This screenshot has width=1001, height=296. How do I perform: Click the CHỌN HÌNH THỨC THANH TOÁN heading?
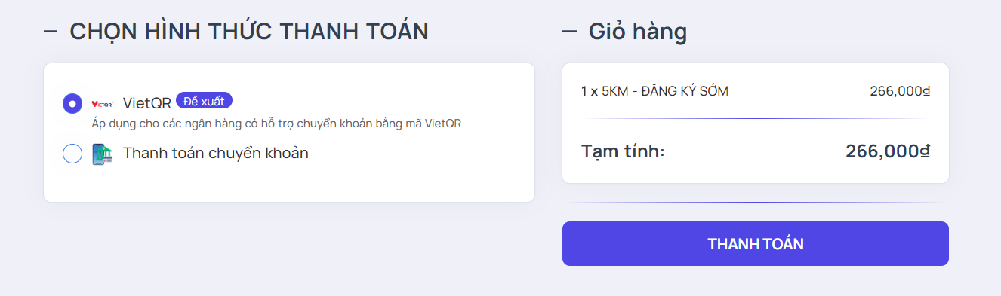pos(249,32)
